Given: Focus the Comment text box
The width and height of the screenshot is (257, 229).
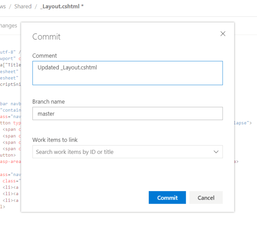Looking at the screenshot, I should click(x=127, y=73).
